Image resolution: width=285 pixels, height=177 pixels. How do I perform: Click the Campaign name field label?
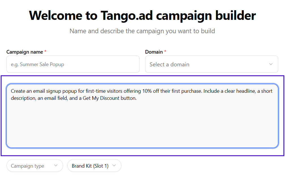tap(25, 52)
